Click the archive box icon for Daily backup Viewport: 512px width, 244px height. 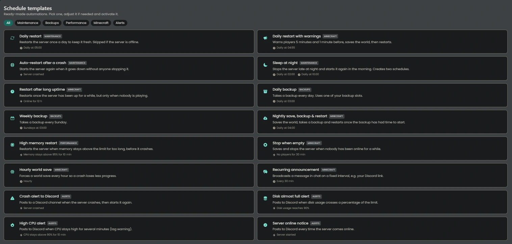click(x=265, y=91)
